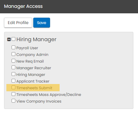Open Edit Profile

(x=18, y=23)
